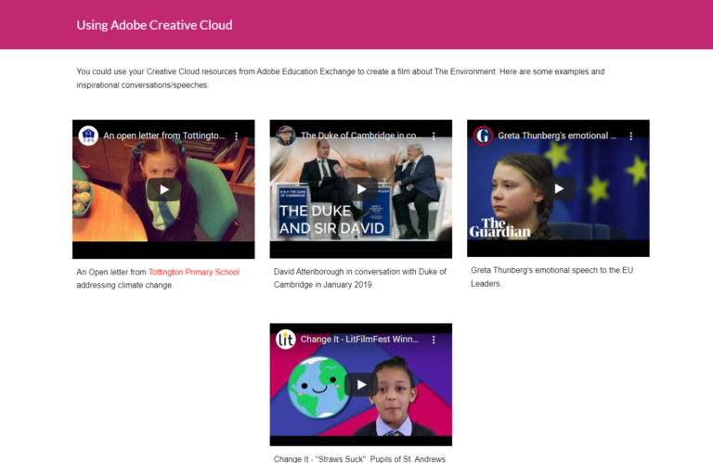
Task: Open more options on Duke of Cambridge video
Action: tap(434, 135)
